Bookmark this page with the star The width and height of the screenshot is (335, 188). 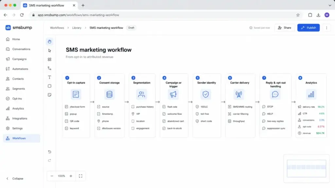click(298, 15)
